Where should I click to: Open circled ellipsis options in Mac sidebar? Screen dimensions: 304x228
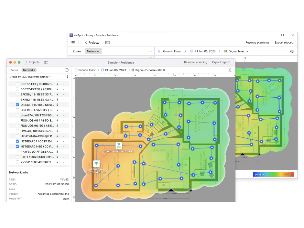(x=67, y=70)
